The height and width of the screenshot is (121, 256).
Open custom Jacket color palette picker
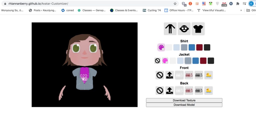click(x=165, y=61)
